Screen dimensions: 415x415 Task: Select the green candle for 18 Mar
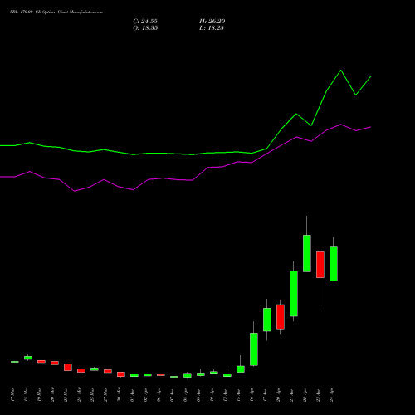[28, 358]
